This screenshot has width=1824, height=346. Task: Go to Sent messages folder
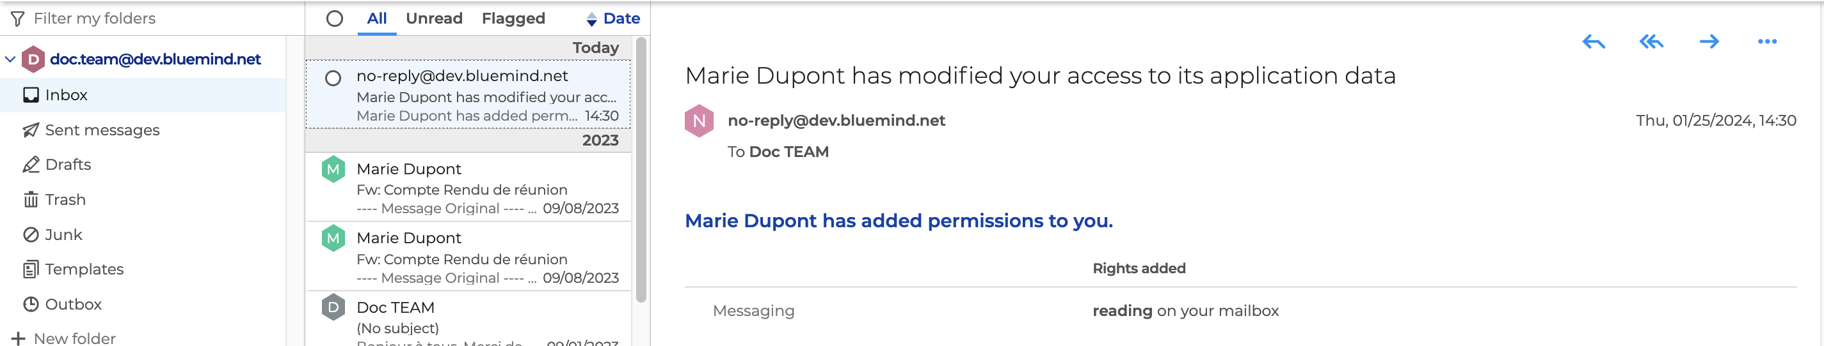tap(102, 130)
